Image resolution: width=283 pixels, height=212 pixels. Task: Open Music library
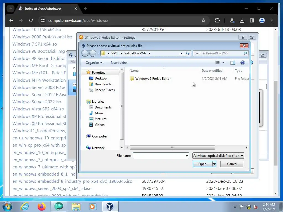click(x=99, y=113)
